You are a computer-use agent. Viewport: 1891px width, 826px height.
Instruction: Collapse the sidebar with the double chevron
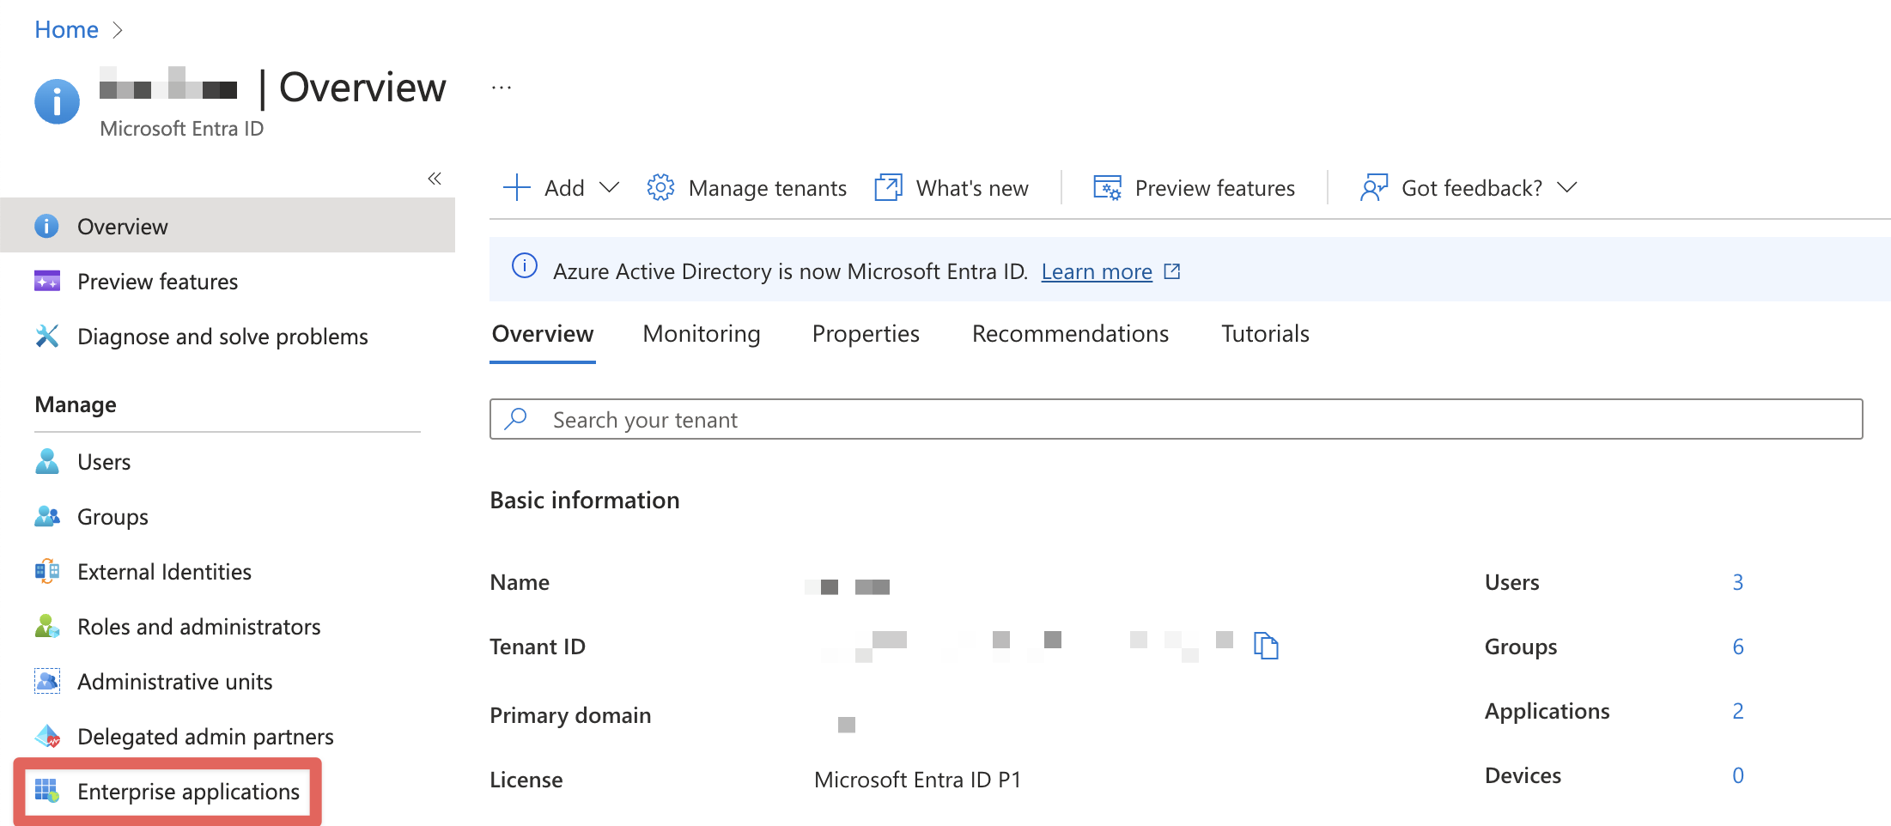pyautogui.click(x=435, y=179)
